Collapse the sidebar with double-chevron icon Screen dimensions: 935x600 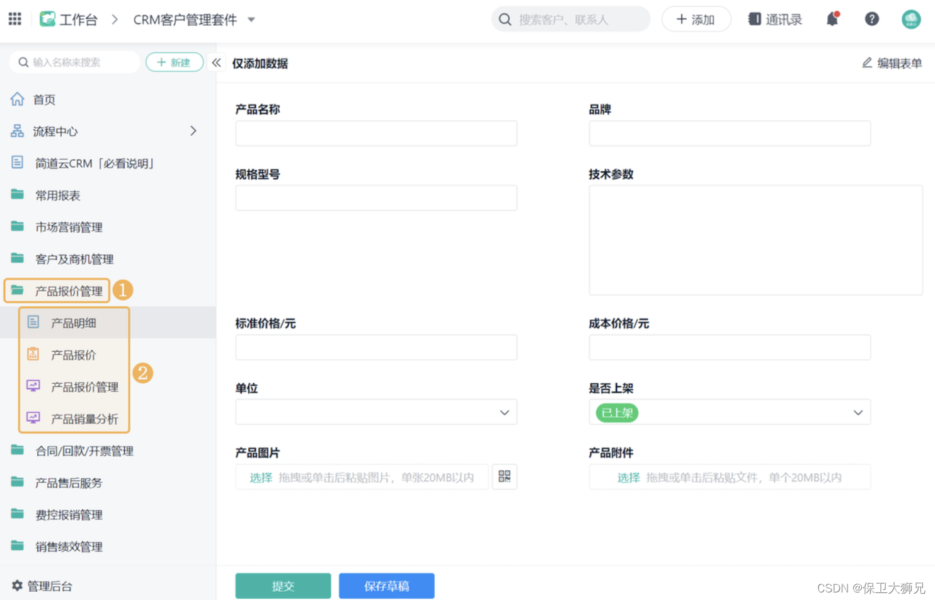point(216,62)
